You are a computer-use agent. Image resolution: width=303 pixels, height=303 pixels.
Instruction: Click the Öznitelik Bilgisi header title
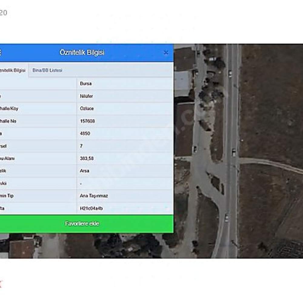[82, 52]
